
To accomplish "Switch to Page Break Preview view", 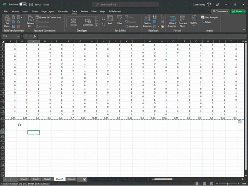I will point(212,184).
